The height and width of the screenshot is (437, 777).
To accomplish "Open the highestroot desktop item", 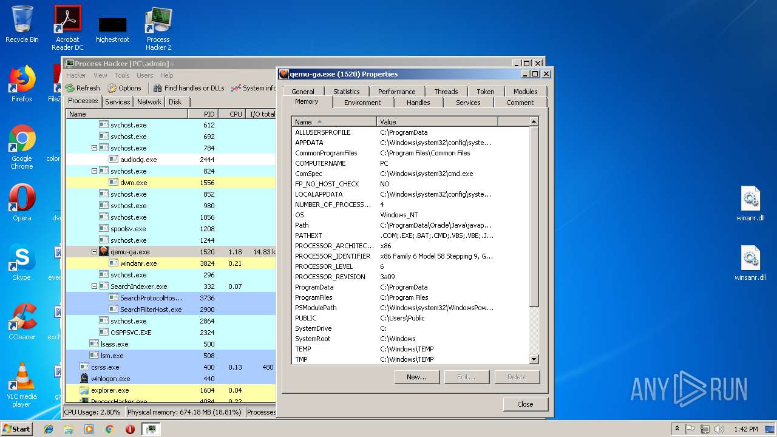I will [113, 30].
